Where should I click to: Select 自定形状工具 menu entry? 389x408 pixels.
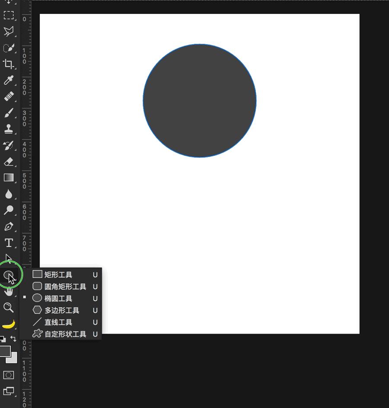[x=65, y=334]
